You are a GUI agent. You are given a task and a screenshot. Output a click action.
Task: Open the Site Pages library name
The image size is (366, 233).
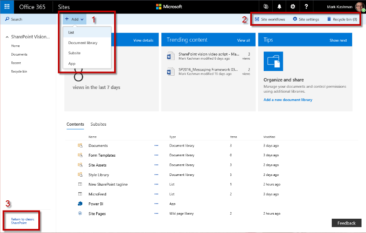[x=97, y=213]
